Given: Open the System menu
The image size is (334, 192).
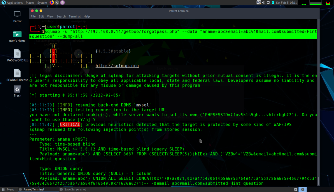Looking at the screenshot, I should tap(42, 3).
